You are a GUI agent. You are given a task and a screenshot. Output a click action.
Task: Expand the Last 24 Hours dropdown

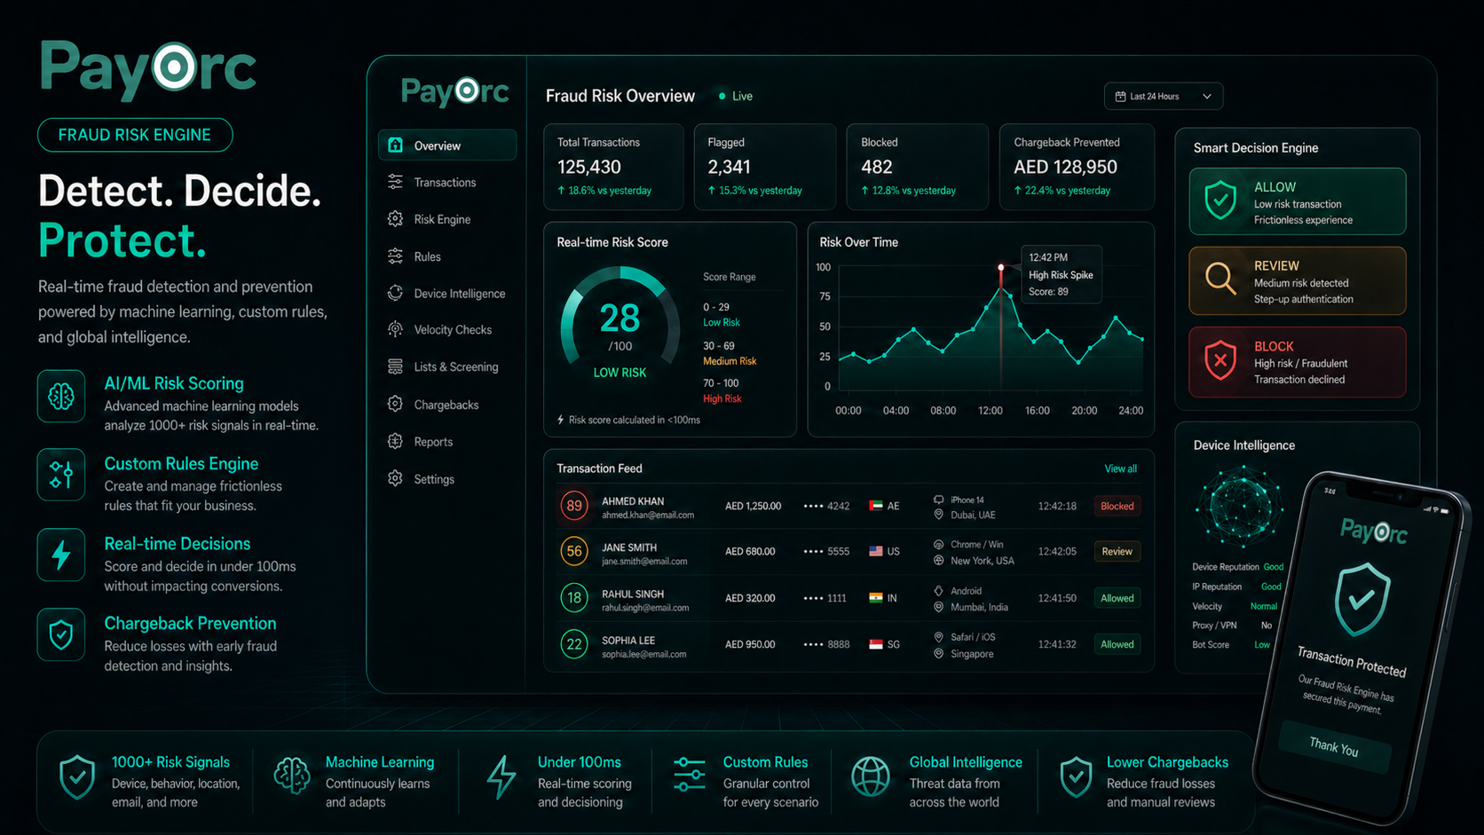[1164, 96]
